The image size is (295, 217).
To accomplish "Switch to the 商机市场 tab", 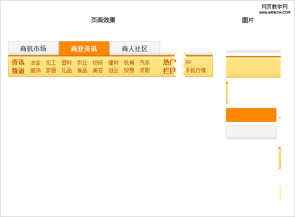I will (x=33, y=49).
